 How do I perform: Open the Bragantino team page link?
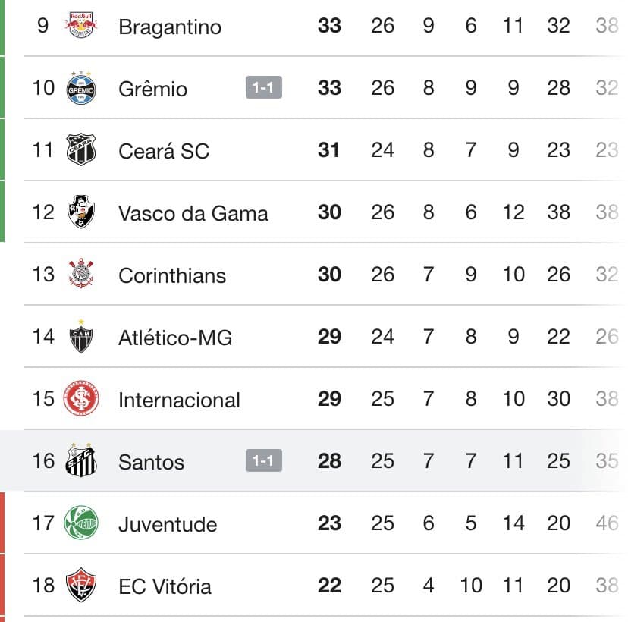pos(168,27)
